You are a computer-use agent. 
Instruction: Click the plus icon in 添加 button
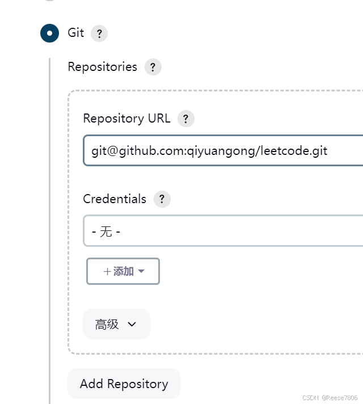107,272
